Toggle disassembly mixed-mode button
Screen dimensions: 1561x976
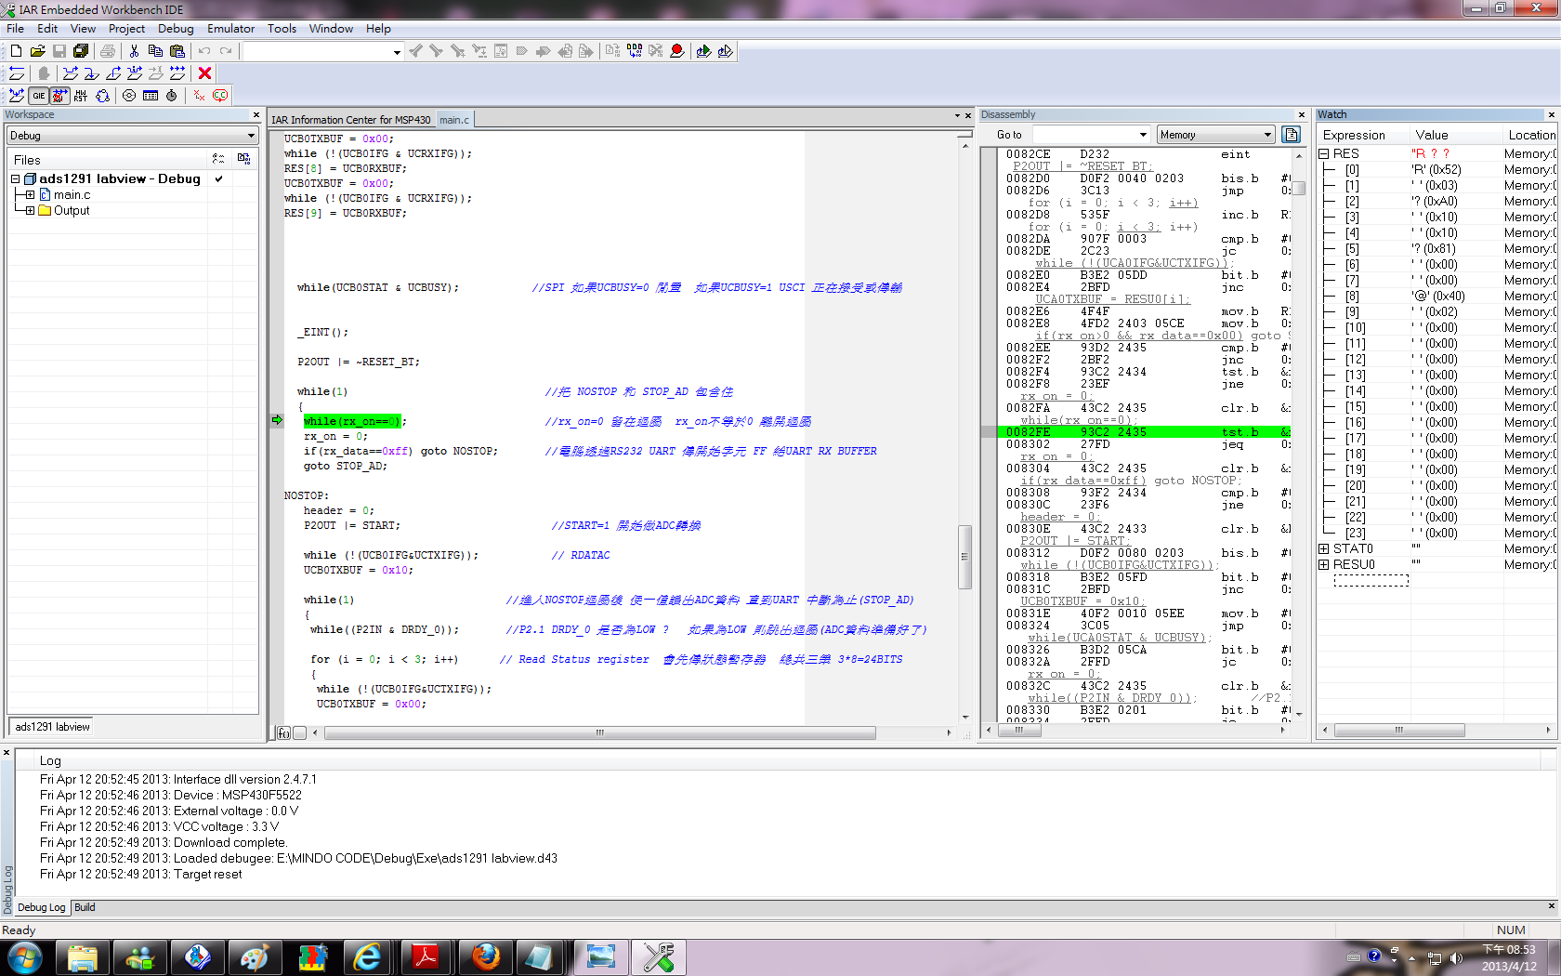[1292, 135]
